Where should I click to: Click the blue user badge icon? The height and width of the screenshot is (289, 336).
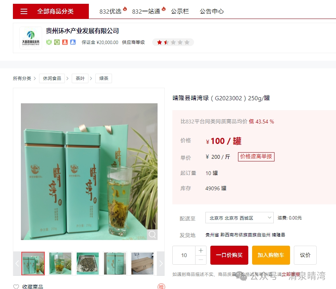[73, 42]
